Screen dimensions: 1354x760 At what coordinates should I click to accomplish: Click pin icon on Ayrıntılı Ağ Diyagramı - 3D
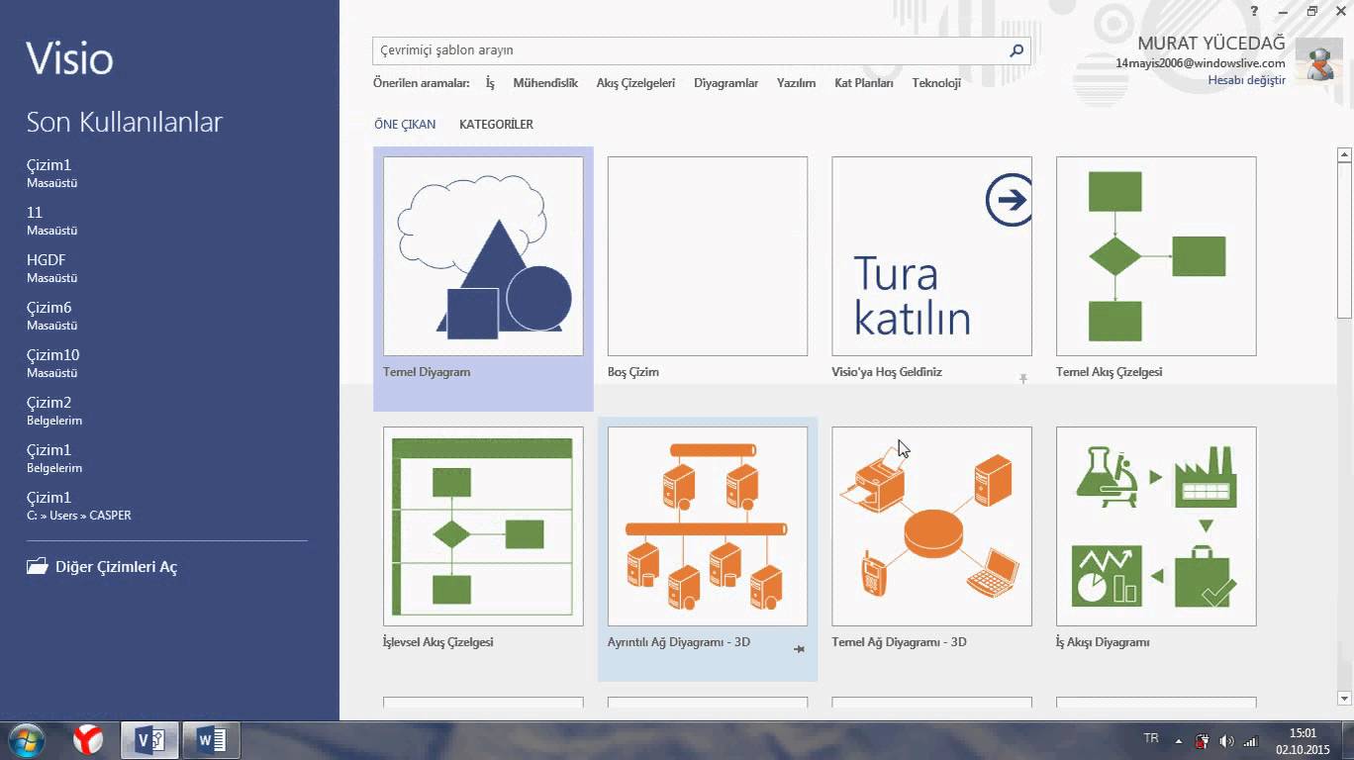(799, 649)
